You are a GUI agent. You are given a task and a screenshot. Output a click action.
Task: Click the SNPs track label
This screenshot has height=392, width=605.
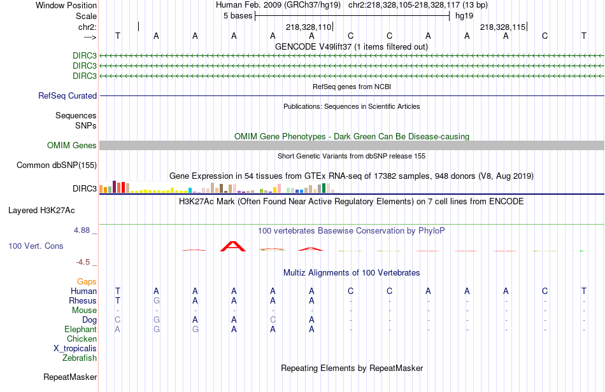pos(86,125)
